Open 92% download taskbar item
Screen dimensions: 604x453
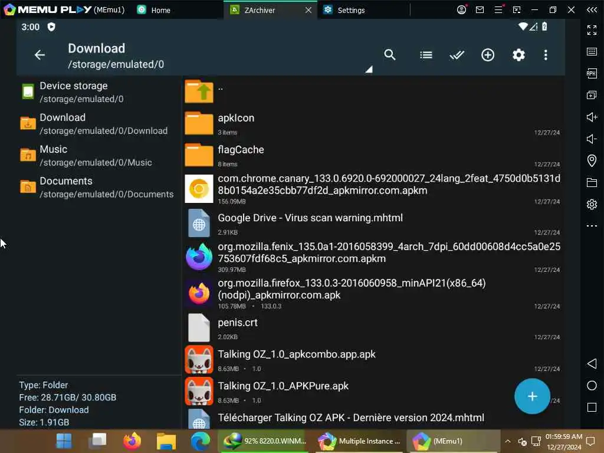click(x=265, y=441)
